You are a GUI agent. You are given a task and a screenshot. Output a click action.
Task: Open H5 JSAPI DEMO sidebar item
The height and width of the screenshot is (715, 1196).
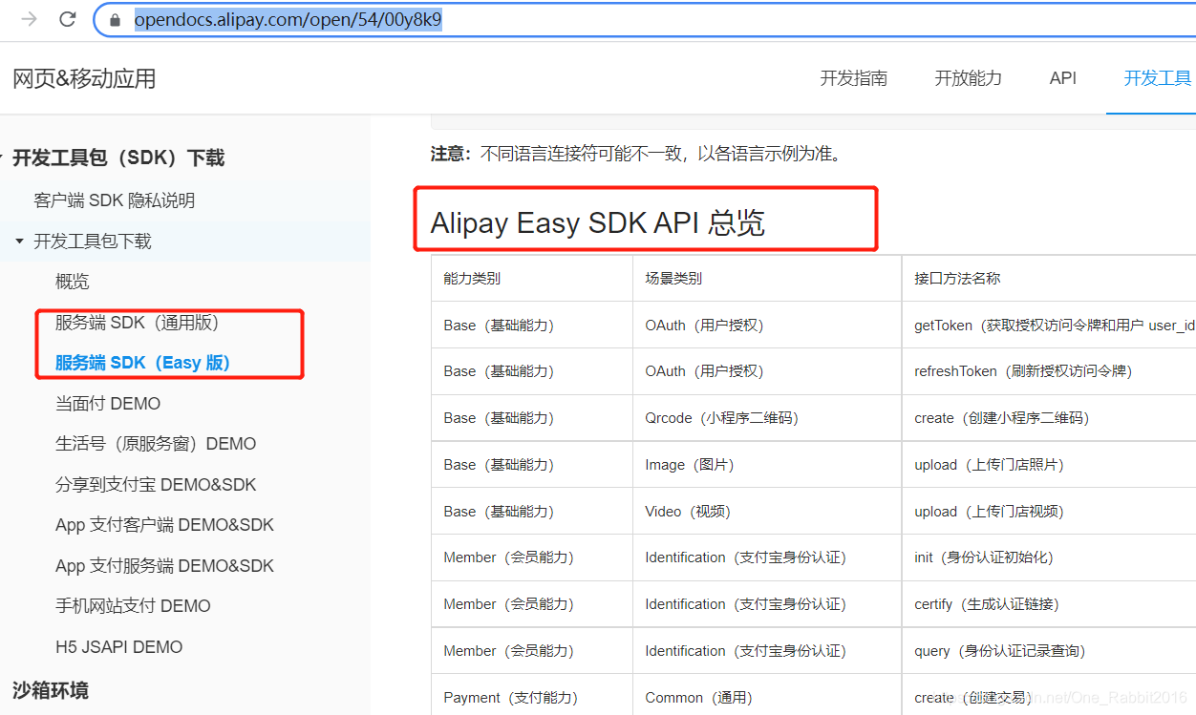click(x=118, y=647)
